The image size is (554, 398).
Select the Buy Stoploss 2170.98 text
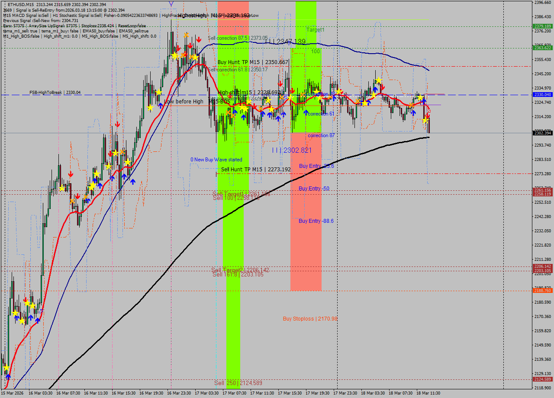[x=310, y=319]
